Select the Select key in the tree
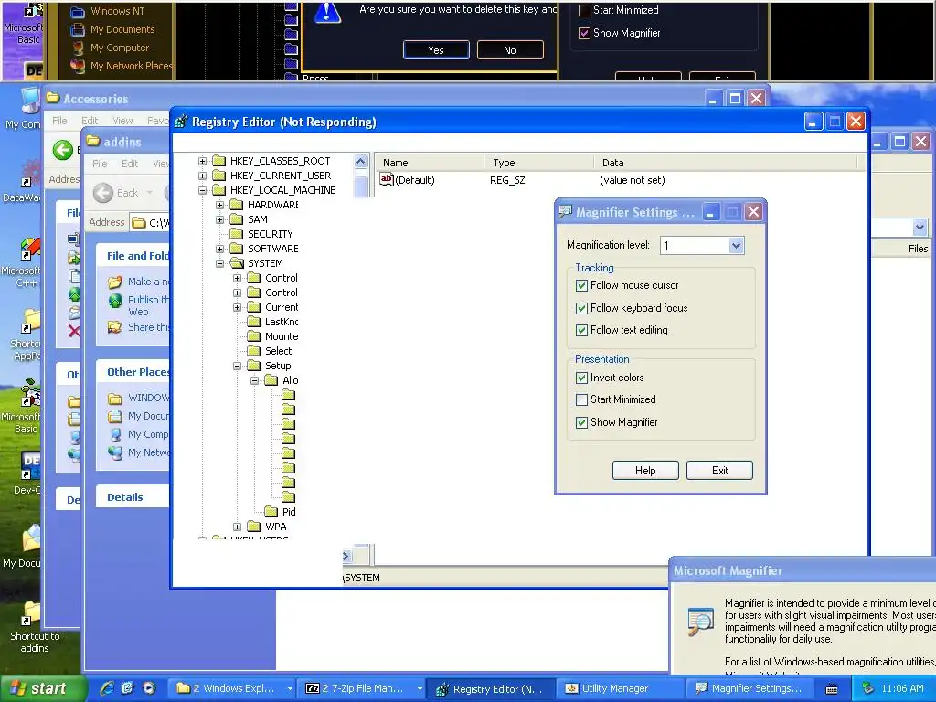 (x=278, y=351)
